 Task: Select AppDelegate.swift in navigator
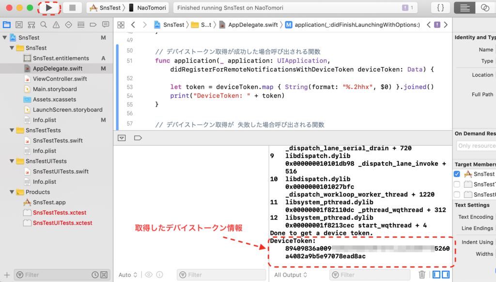pos(58,69)
